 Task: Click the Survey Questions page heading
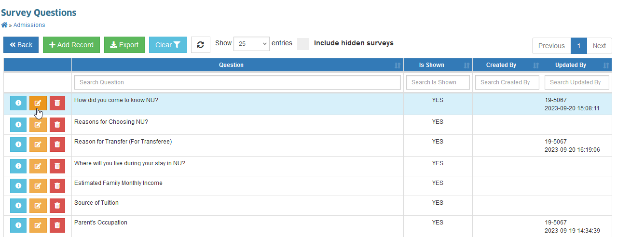click(39, 13)
